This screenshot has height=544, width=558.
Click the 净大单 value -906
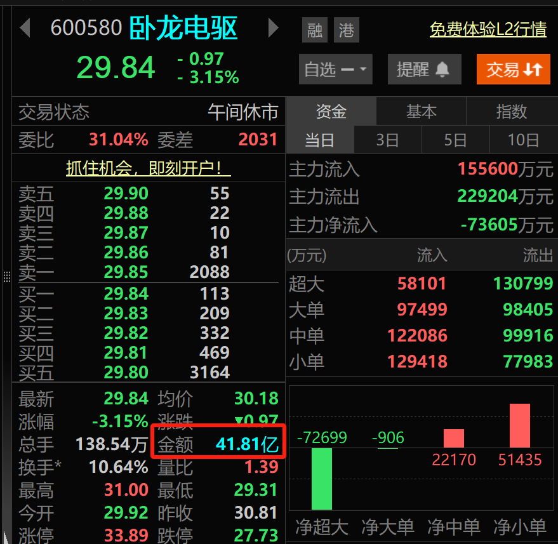388,437
